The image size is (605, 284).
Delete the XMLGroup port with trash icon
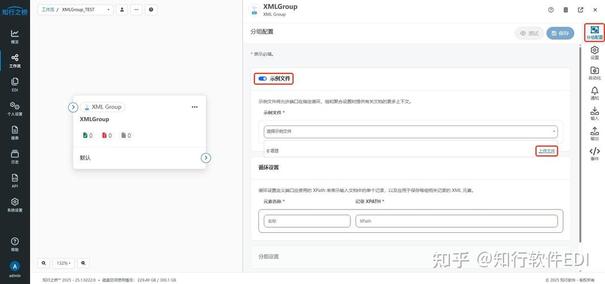click(566, 10)
